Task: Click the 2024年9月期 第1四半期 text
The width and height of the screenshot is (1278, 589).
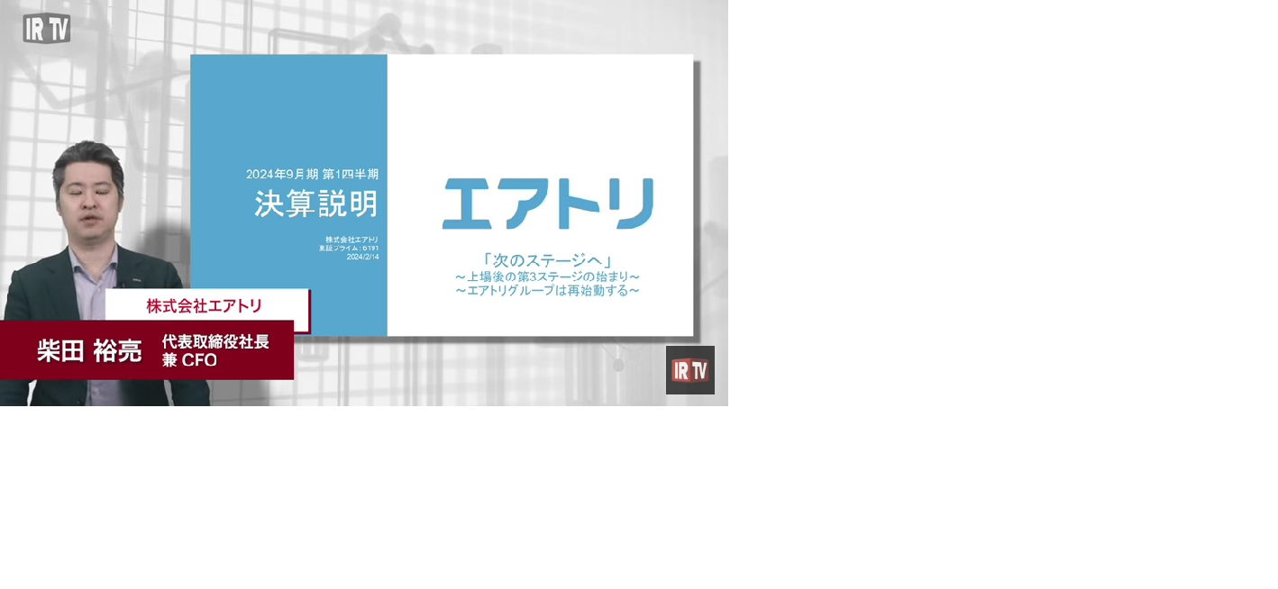Action: tap(312, 174)
